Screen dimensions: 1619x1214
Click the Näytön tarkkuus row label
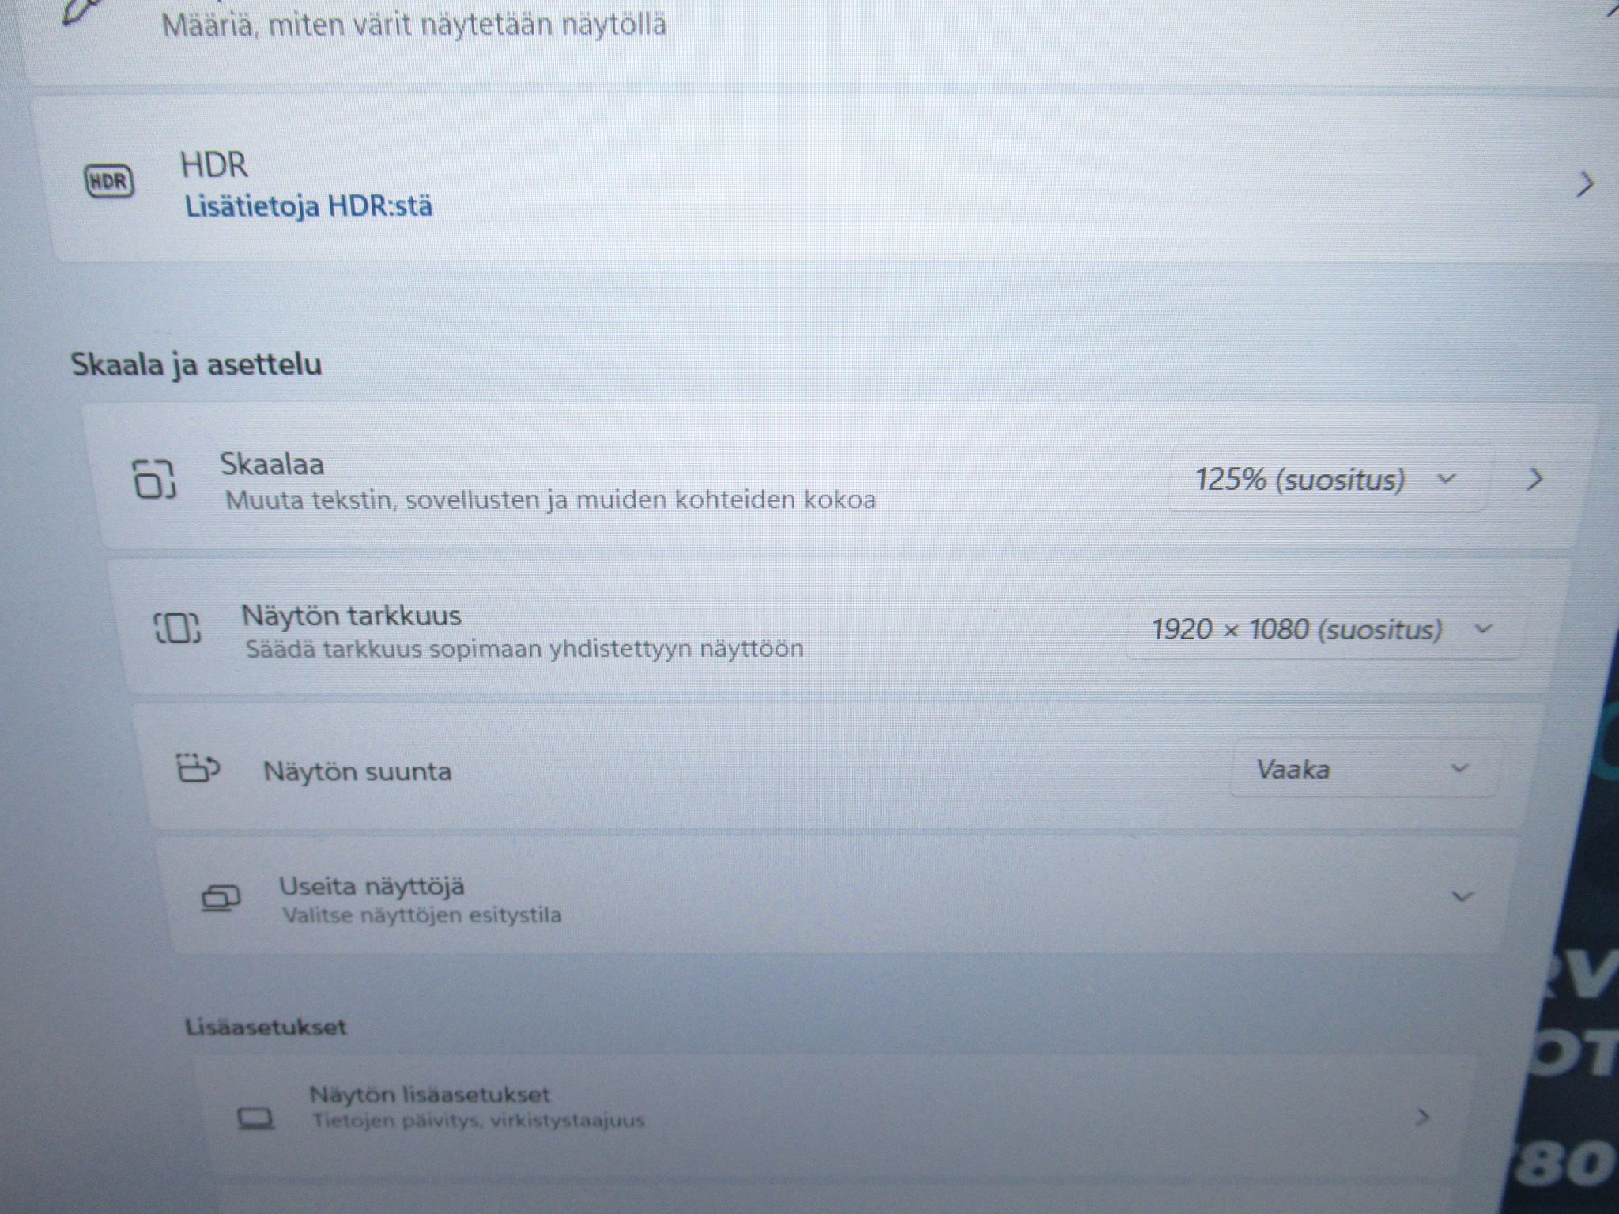351,616
